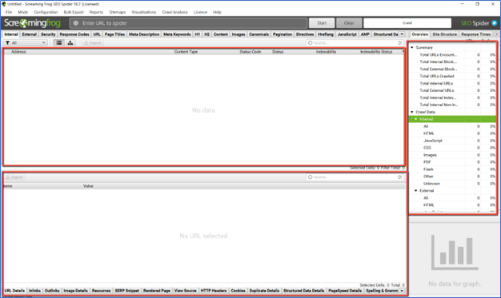
Task: Open the Twitter bird icon link
Action: [495, 23]
